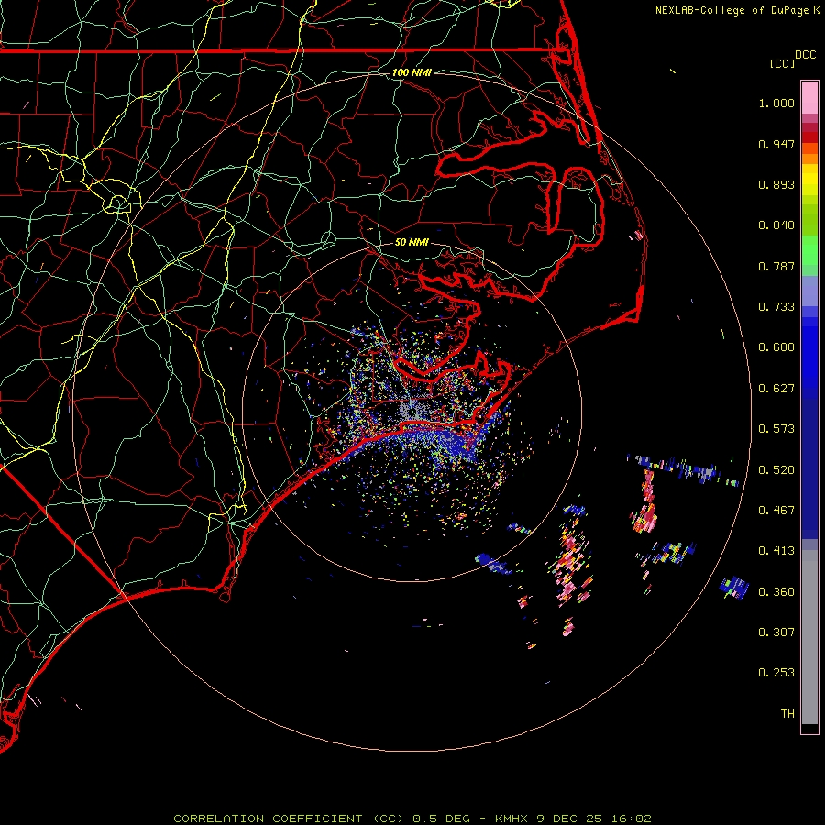
Task: Select the 0.467 scale label
Action: pos(776,511)
